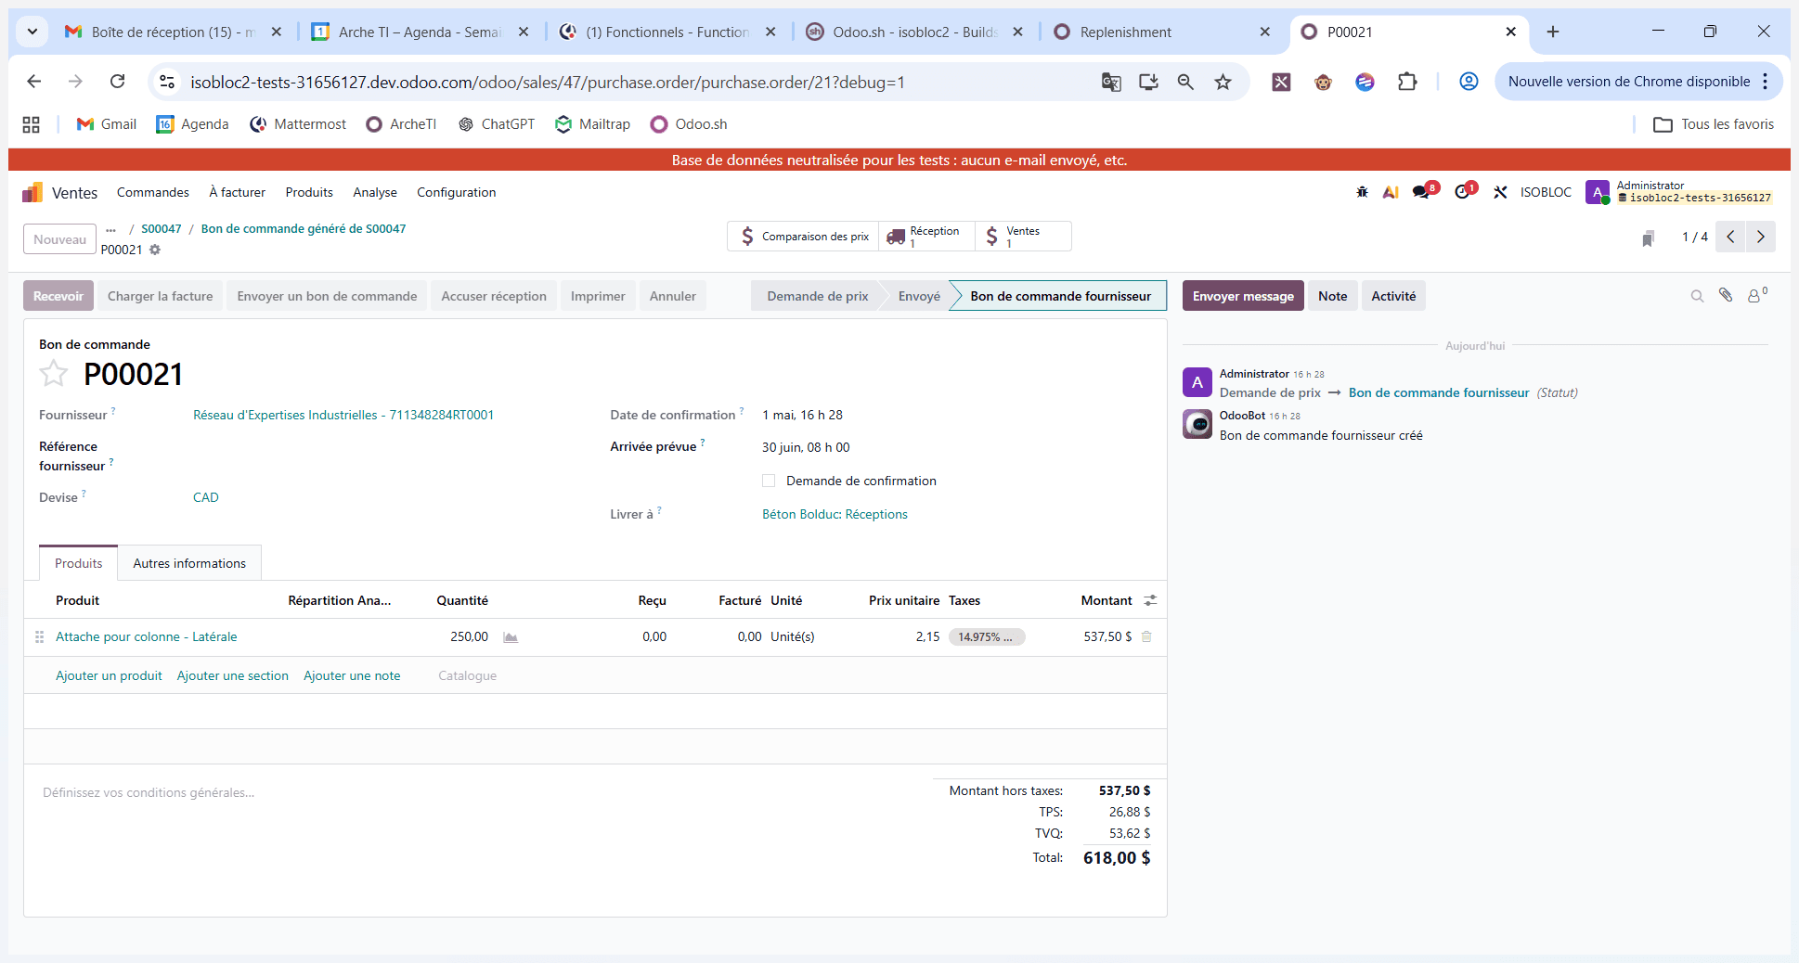Click the crossed tools icon beside ISOBLOC
Viewport: 1799px width, 963px height.
point(1500,192)
